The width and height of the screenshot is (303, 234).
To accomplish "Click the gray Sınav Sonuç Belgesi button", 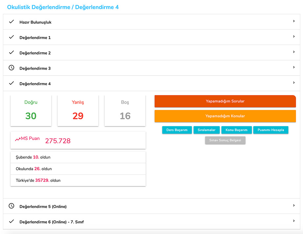I will pyautogui.click(x=225, y=140).
